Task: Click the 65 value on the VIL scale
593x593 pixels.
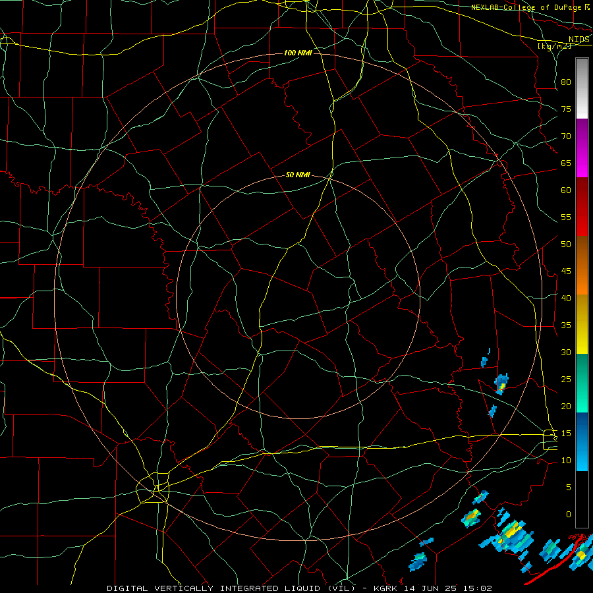Action: (x=566, y=163)
